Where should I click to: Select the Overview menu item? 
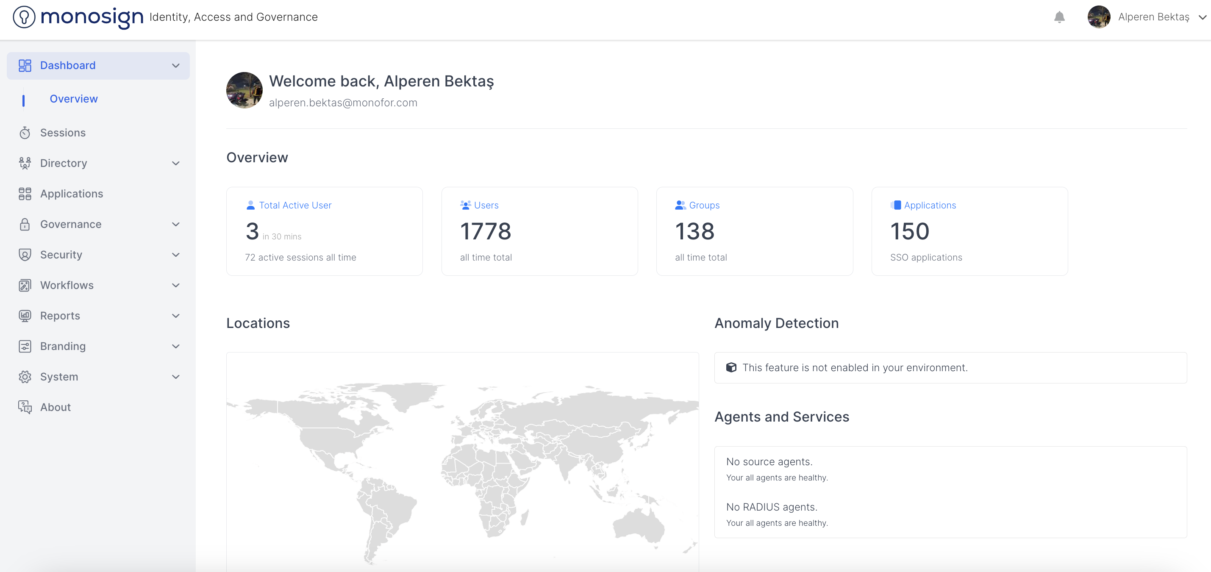coord(74,99)
